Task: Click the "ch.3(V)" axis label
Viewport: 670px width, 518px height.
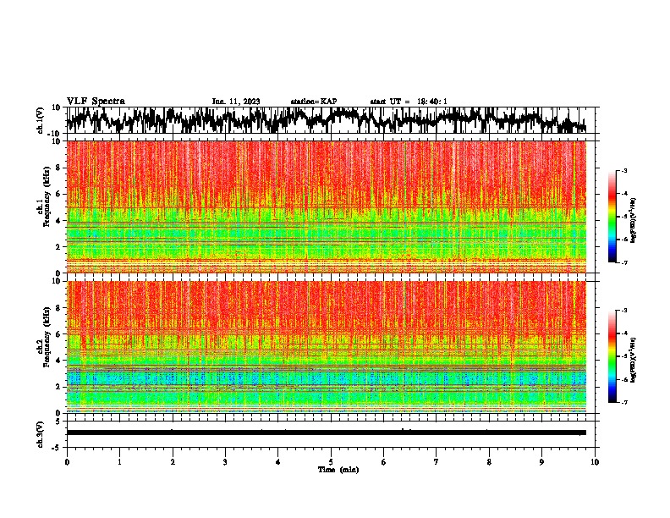Action: pyautogui.click(x=41, y=435)
